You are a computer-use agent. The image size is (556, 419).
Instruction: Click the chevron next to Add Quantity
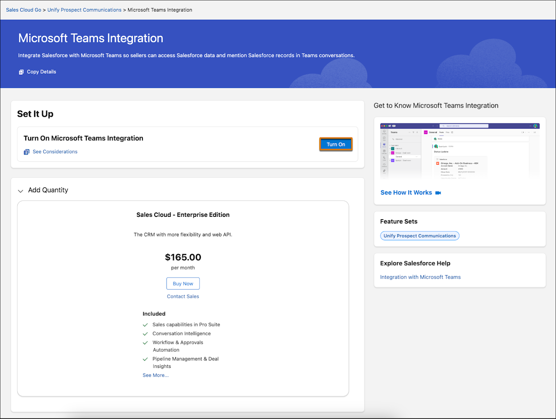[21, 191]
